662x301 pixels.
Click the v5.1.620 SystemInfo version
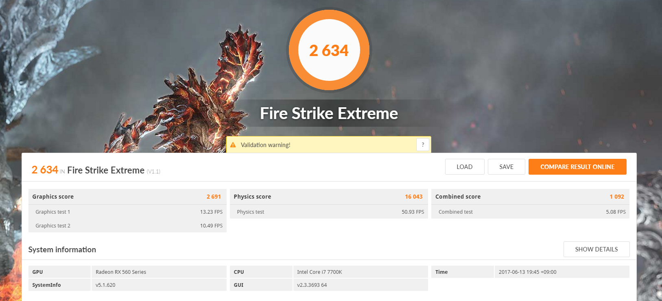tap(105, 285)
